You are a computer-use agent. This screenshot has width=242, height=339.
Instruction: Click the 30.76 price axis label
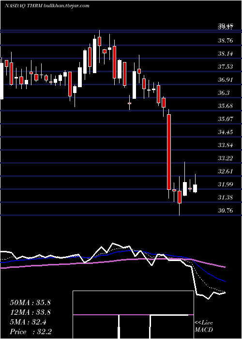[226, 211]
